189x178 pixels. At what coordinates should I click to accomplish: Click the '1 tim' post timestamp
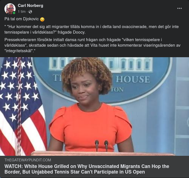tap(22, 12)
